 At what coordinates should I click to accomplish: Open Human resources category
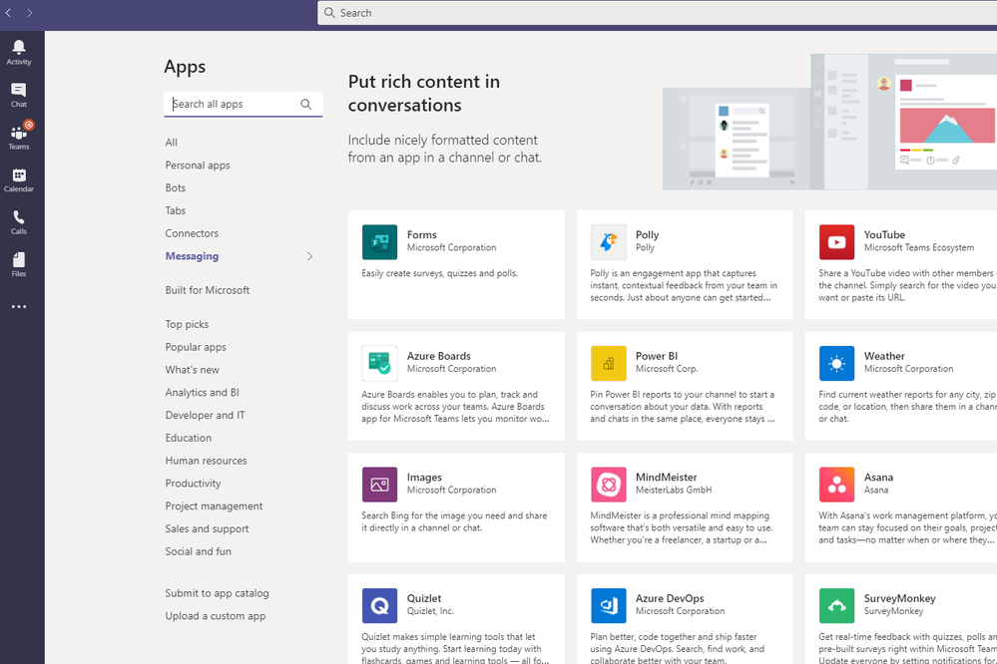[x=206, y=461]
